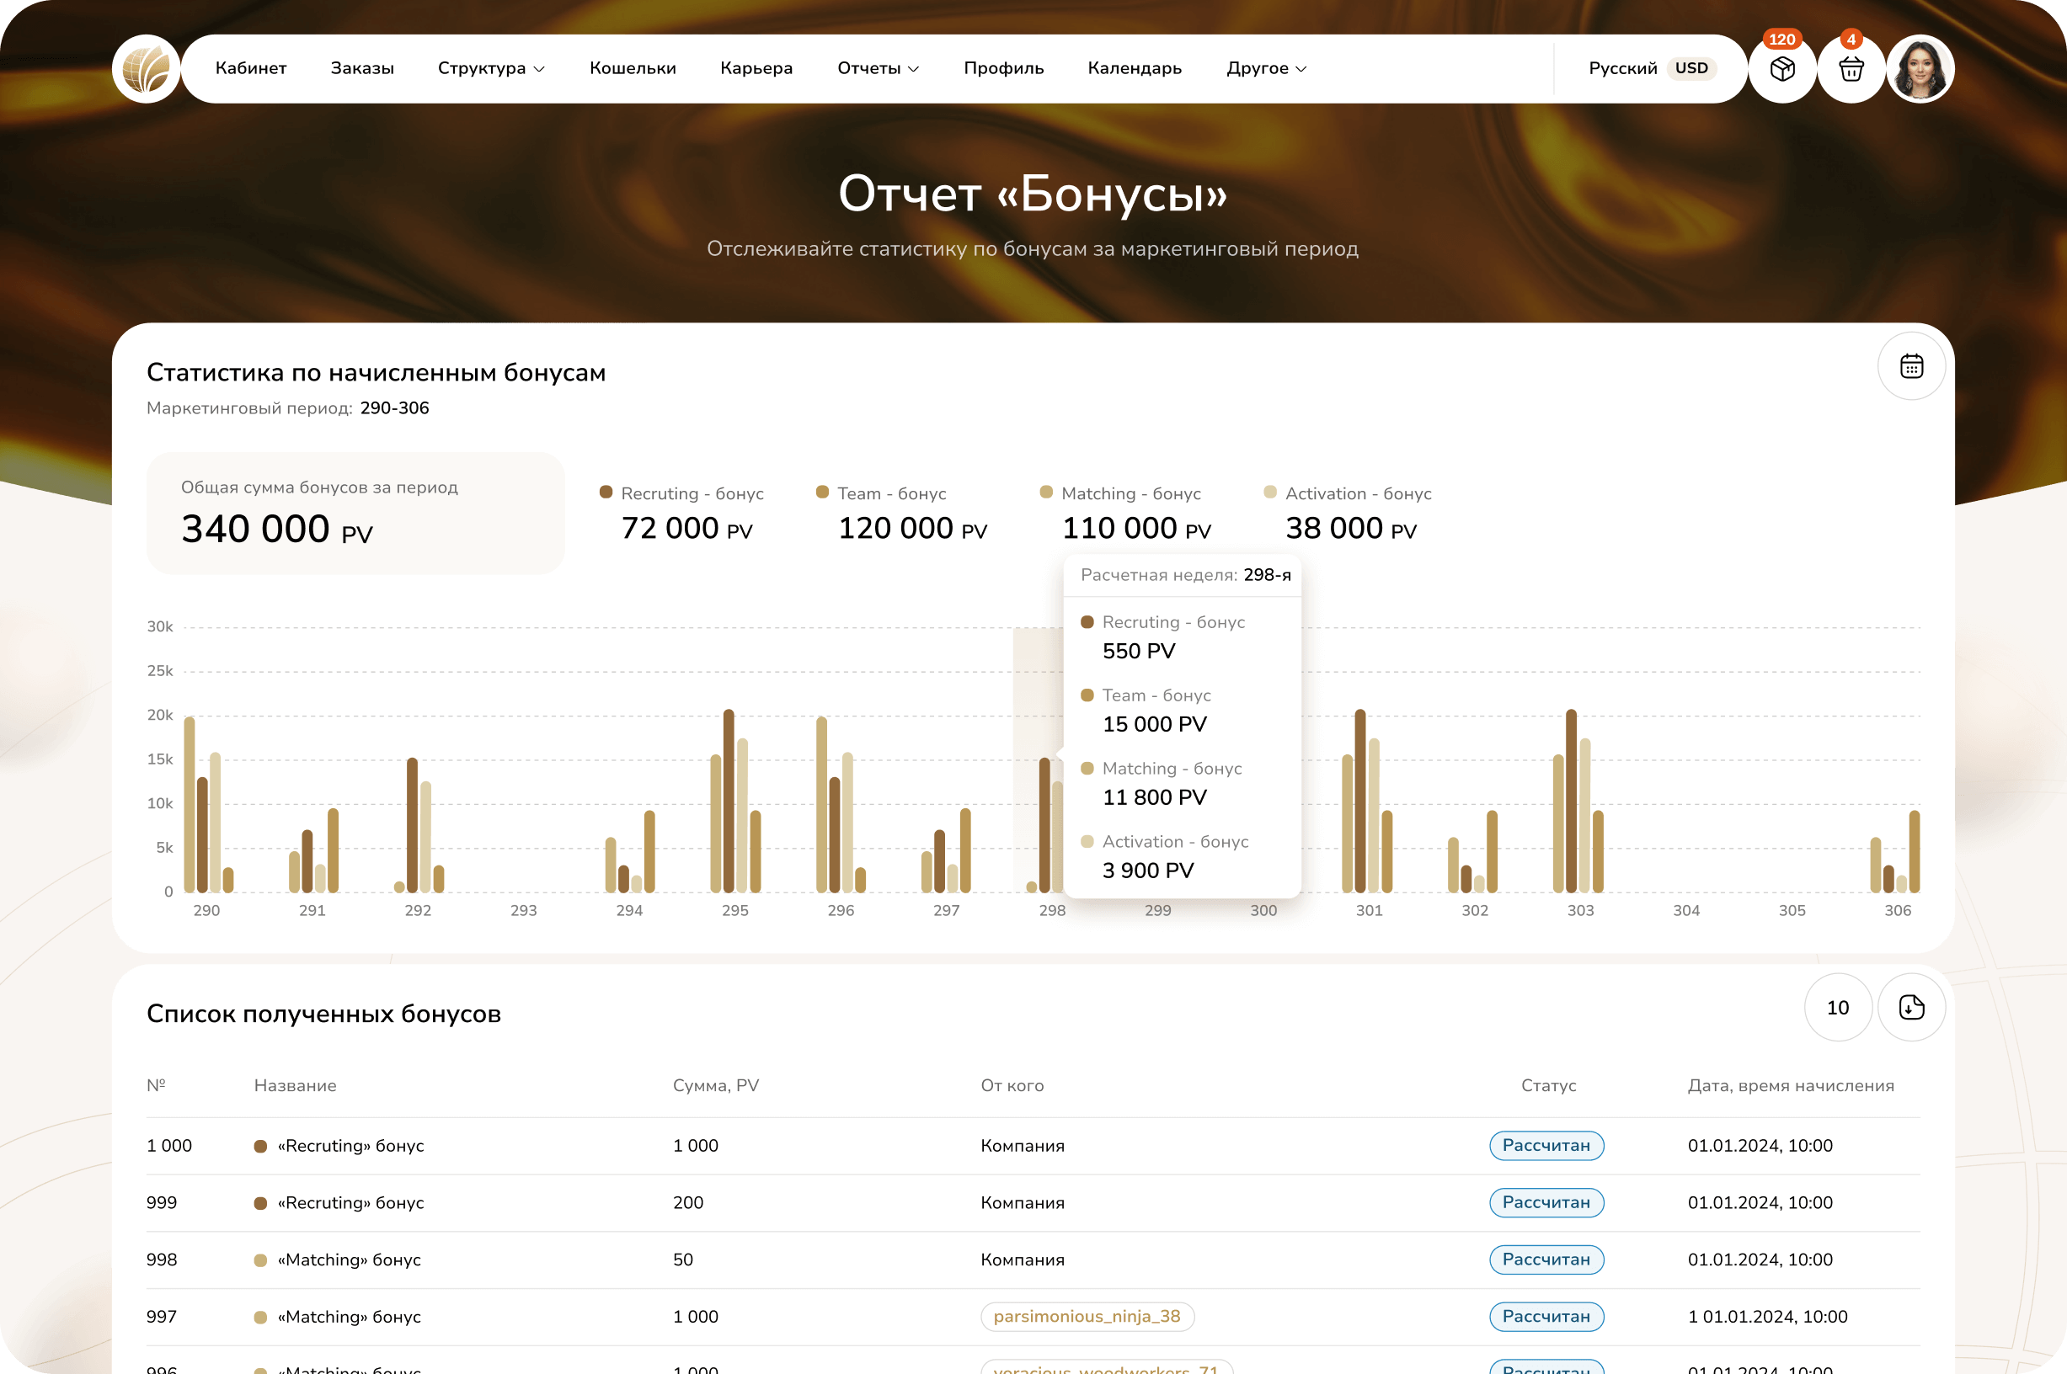This screenshot has width=2067, height=1374.
Task: Toggle the Team bonus legend series
Action: (x=890, y=493)
